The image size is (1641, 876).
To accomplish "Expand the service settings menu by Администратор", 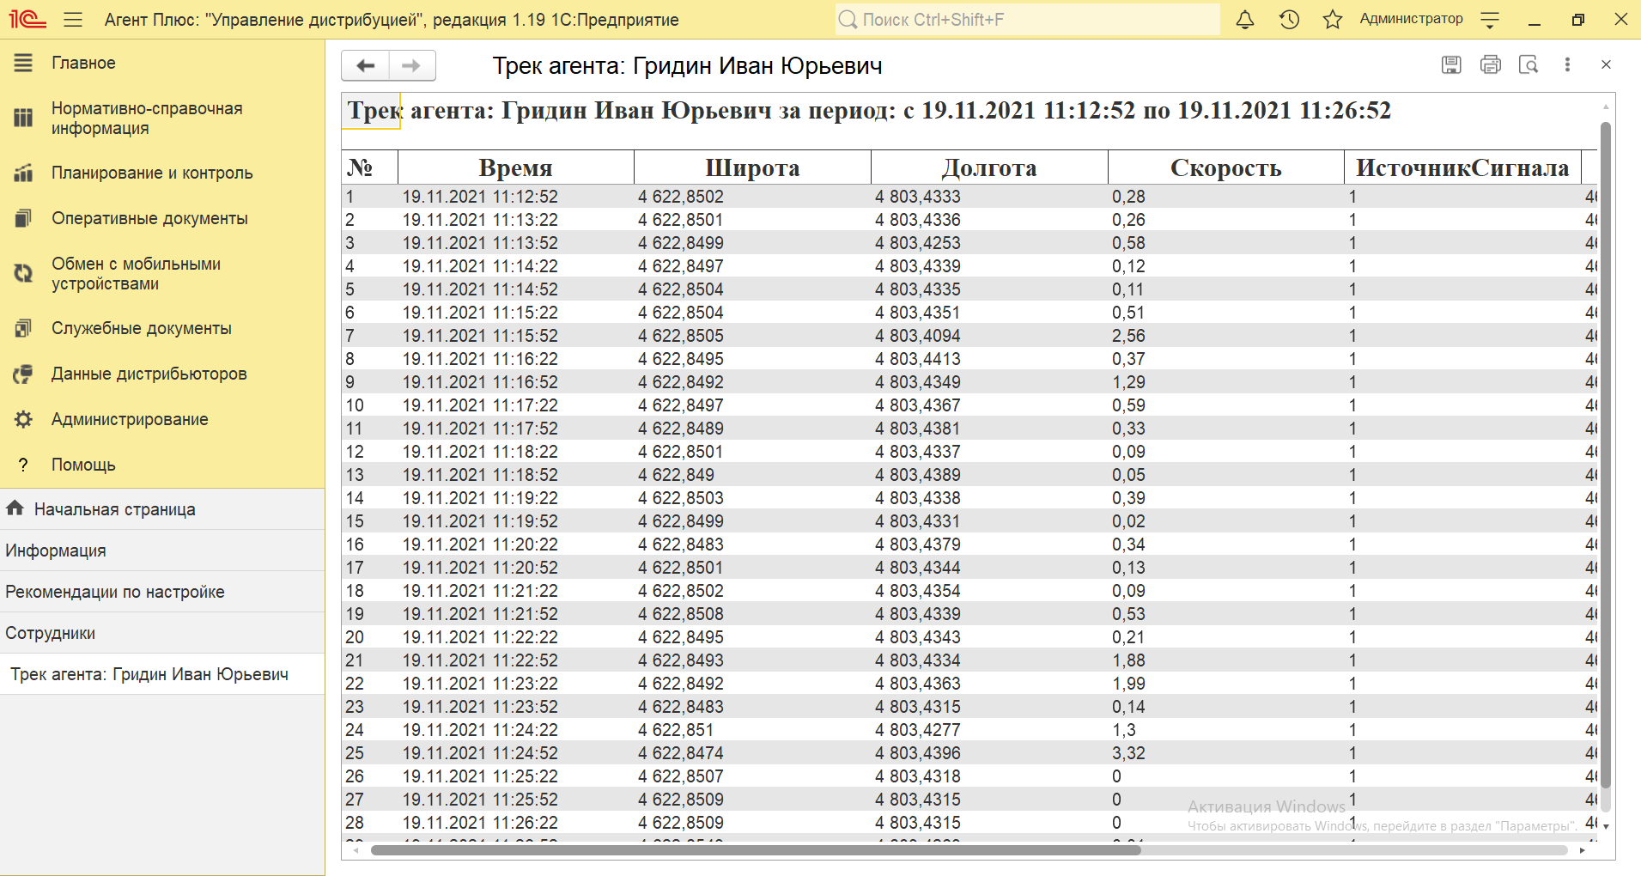I will point(1491,19).
